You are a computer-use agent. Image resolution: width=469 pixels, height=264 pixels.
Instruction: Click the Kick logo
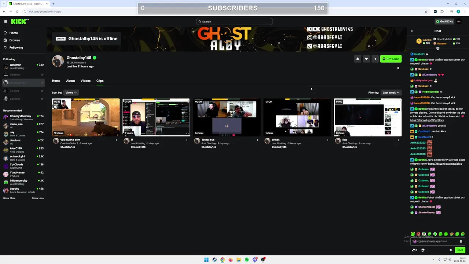pyautogui.click(x=20, y=22)
